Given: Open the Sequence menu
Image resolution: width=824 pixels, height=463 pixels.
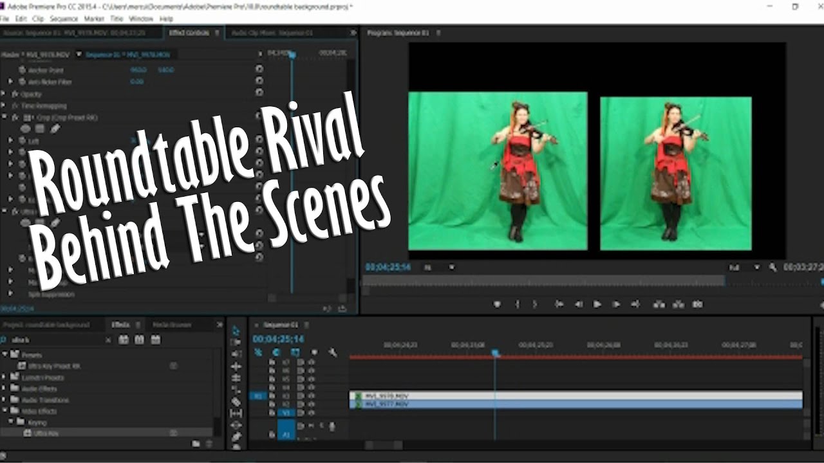Looking at the screenshot, I should tap(63, 19).
